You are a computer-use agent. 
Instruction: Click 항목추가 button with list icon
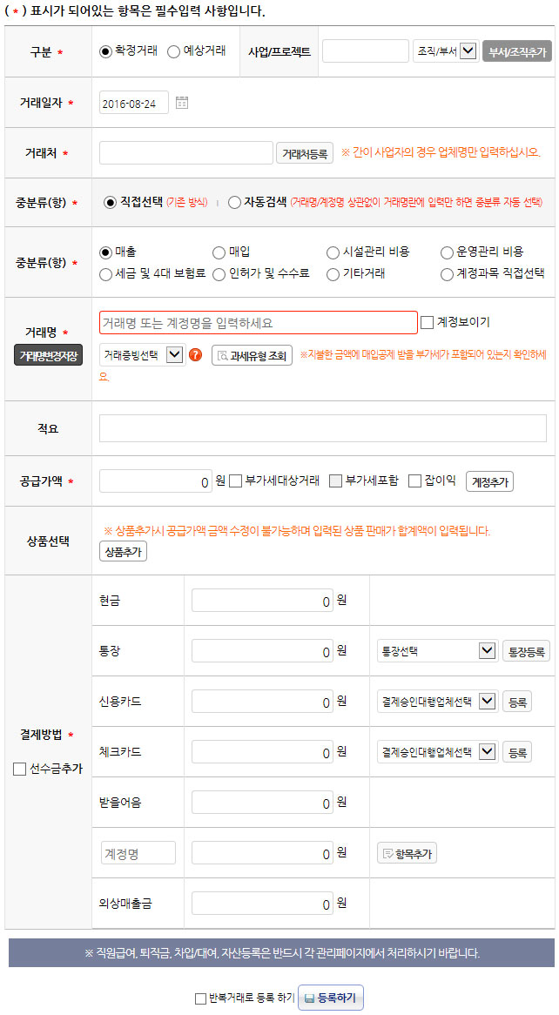pyautogui.click(x=407, y=853)
